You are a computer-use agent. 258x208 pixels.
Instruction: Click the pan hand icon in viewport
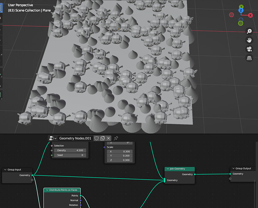pyautogui.click(x=249, y=40)
